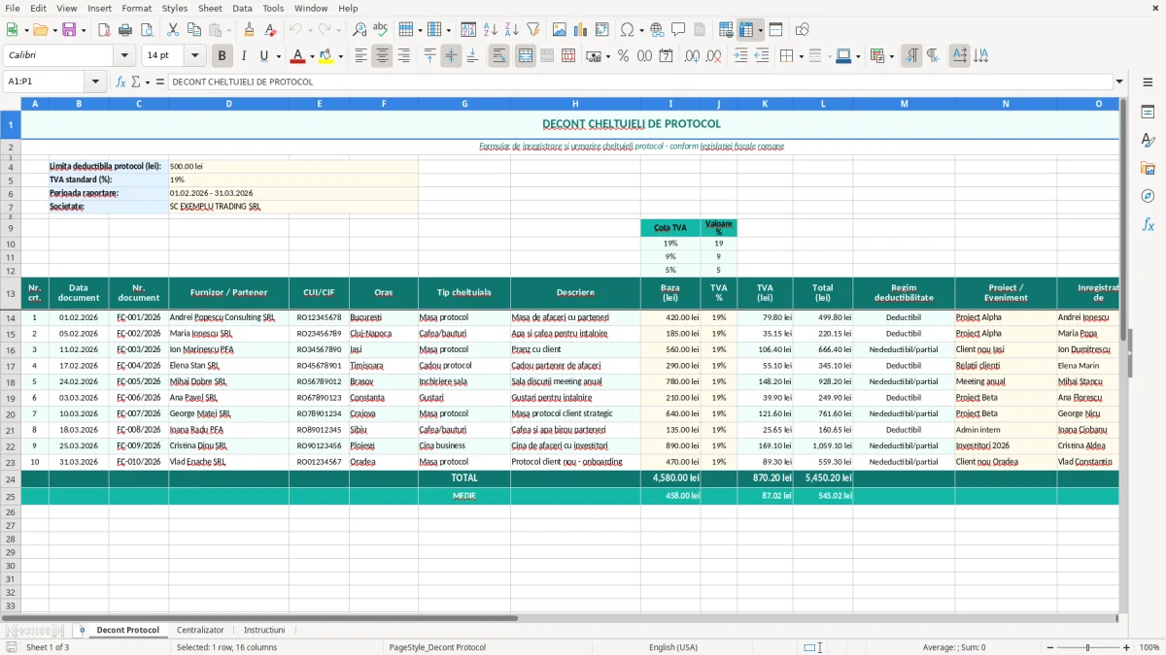The height and width of the screenshot is (655, 1166).
Task: Toggle Center Vertically alignment
Action: click(x=451, y=56)
